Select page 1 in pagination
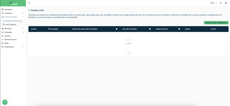 128,53
